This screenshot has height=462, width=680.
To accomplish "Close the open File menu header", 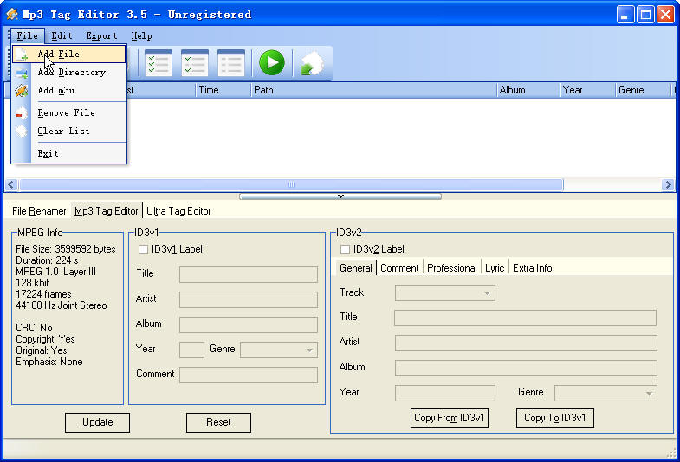I will (28, 36).
